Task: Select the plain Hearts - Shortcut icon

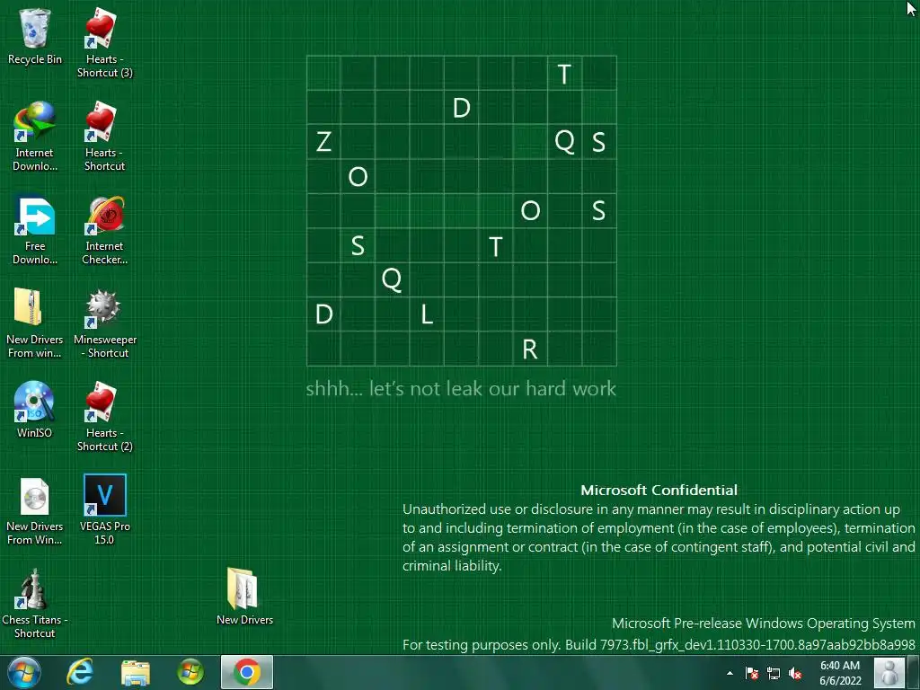Action: (104, 137)
